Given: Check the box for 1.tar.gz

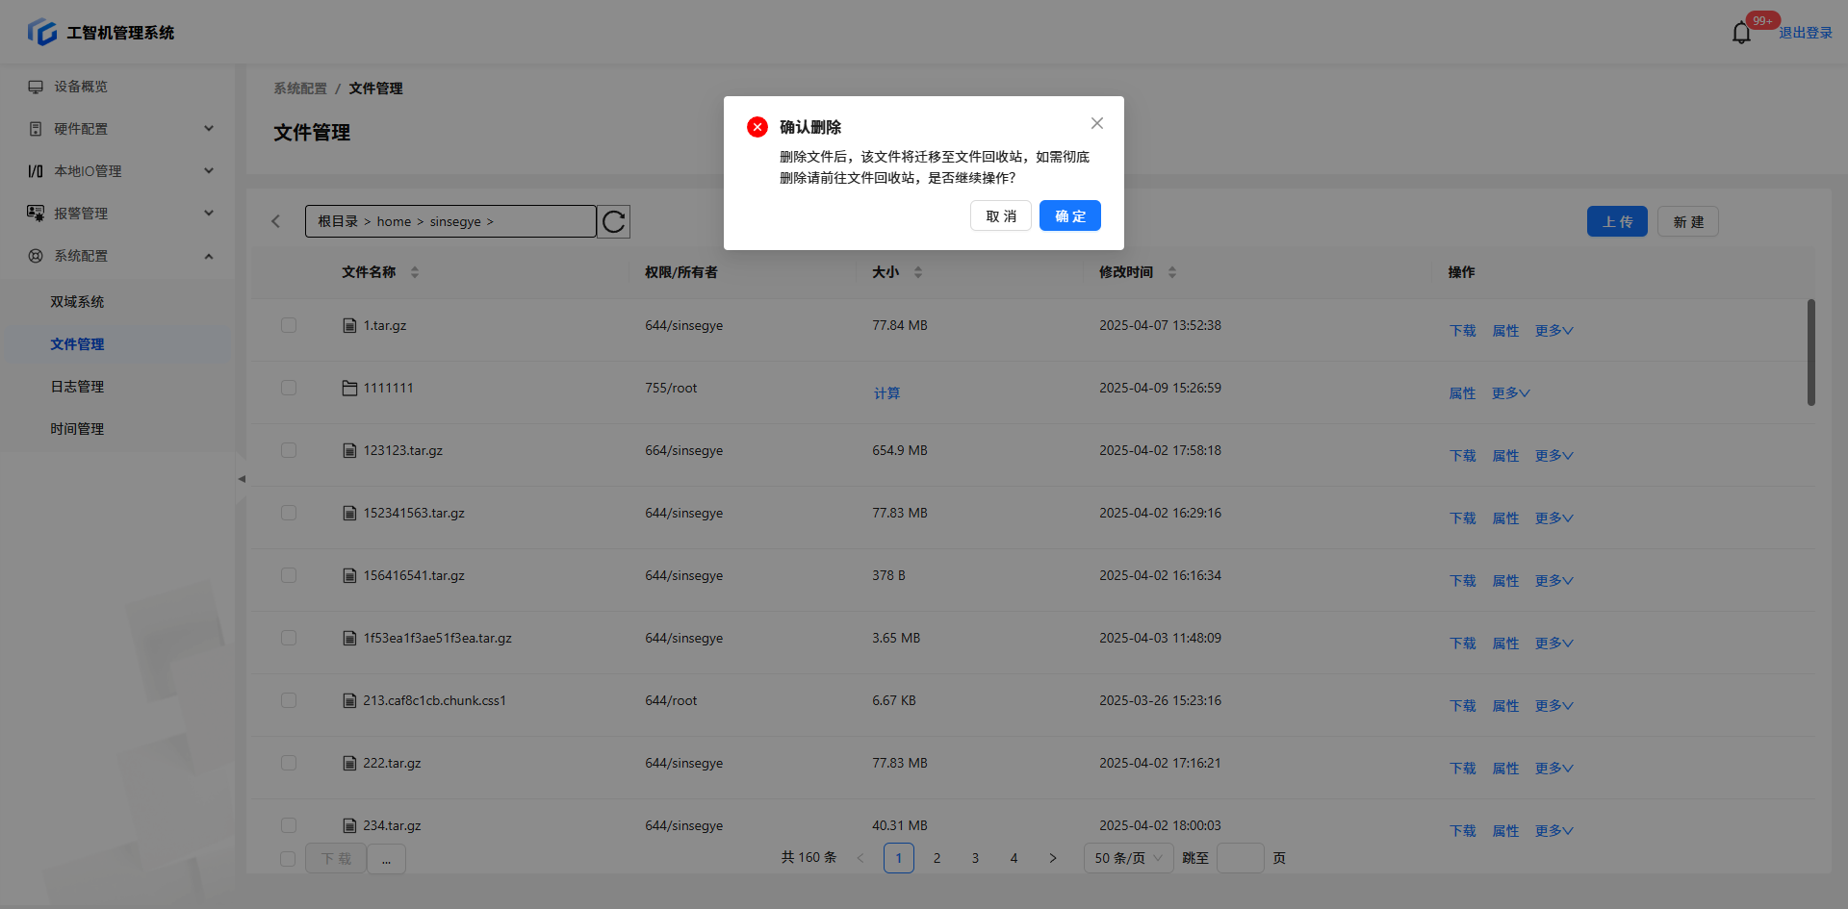Looking at the screenshot, I should 289,326.
